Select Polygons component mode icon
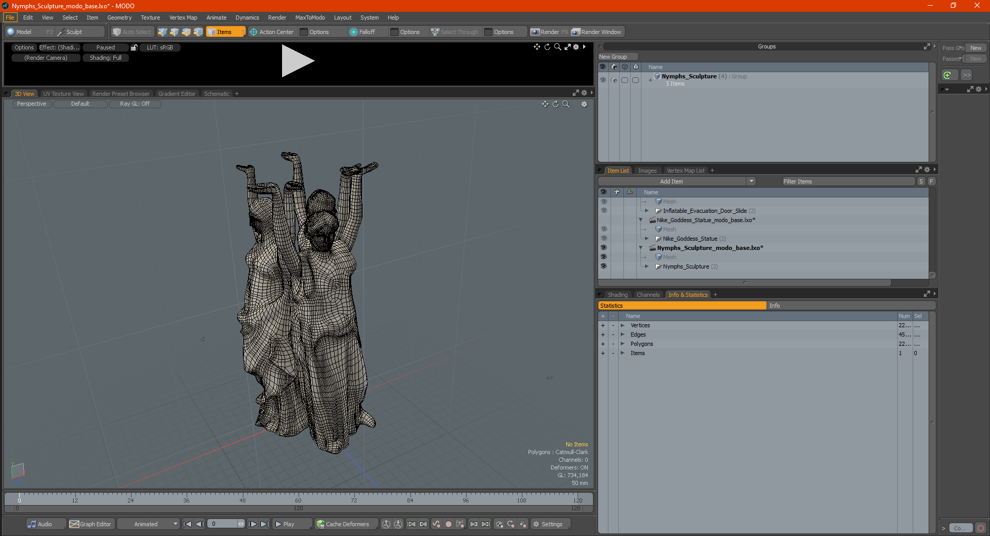The height and width of the screenshot is (536, 990). pyautogui.click(x=186, y=32)
